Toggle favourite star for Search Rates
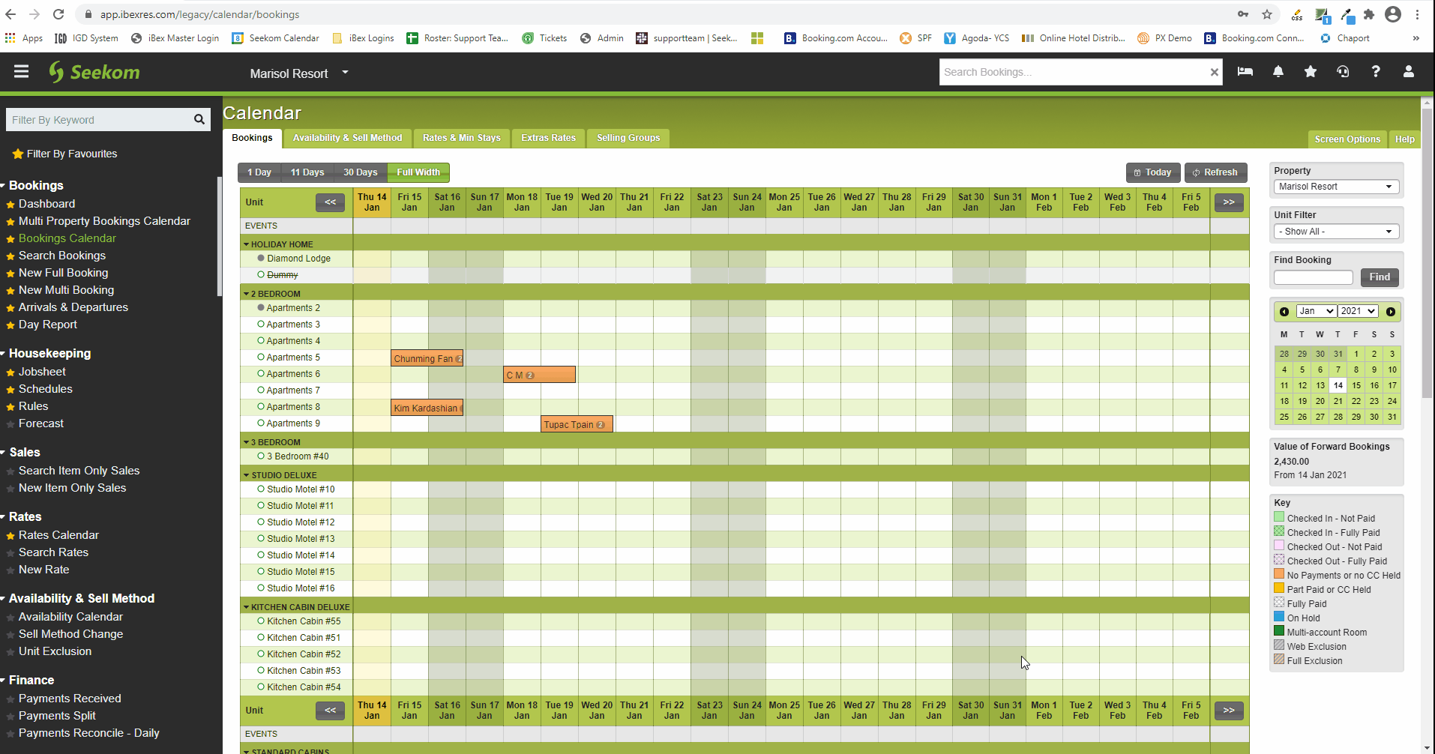Screen dimensions: 1435x754 [10, 553]
